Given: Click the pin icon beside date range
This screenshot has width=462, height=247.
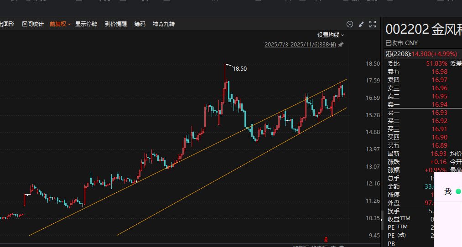Looking at the screenshot, I should tap(341, 45).
